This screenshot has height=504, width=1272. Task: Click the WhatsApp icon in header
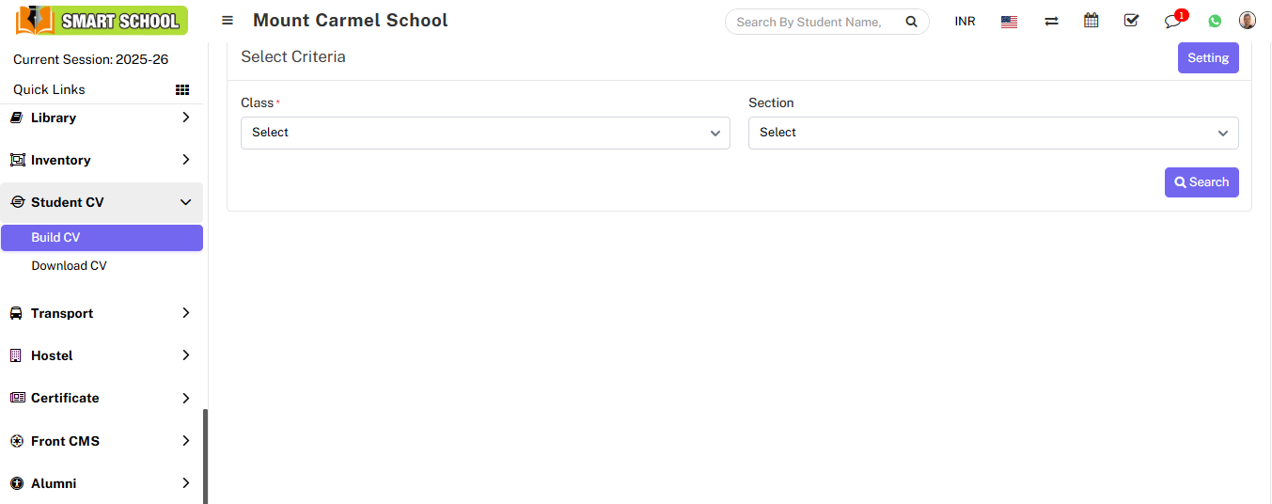pos(1215,22)
